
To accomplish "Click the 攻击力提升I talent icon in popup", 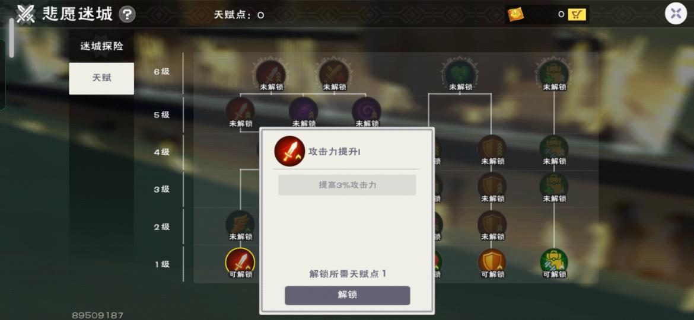I will [289, 151].
